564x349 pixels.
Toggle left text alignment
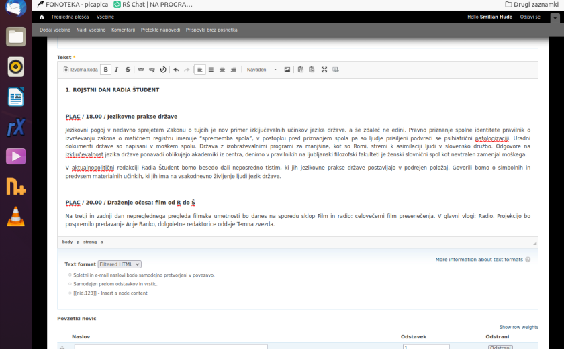(x=199, y=70)
